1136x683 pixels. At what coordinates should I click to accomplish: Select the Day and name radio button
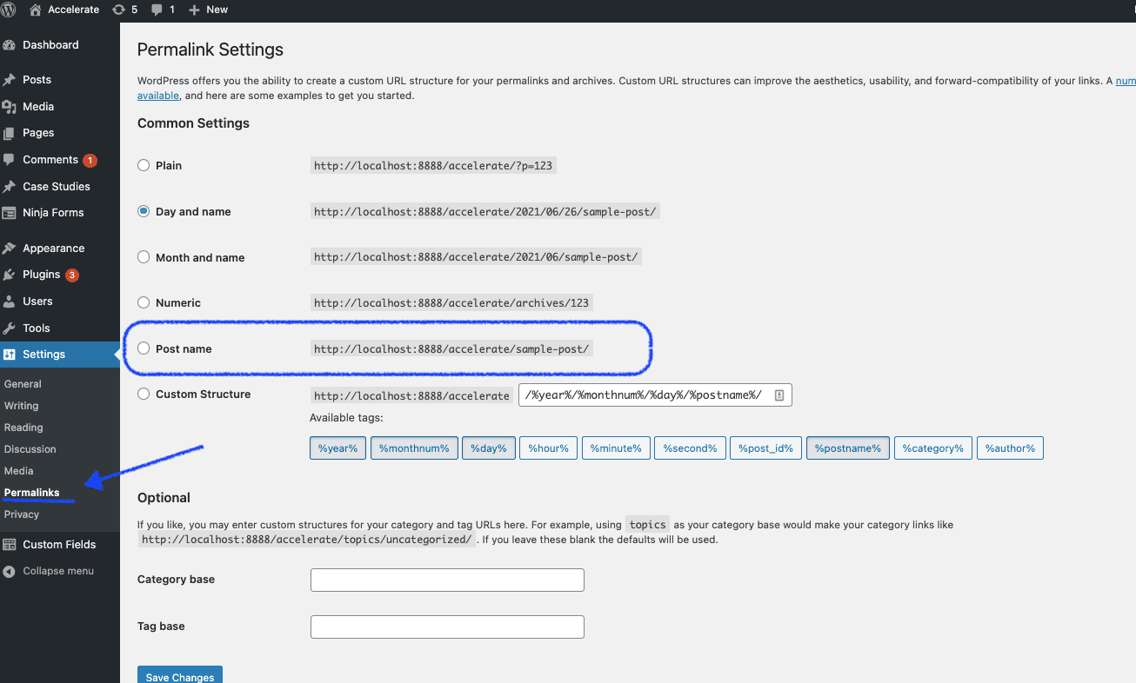coord(144,211)
